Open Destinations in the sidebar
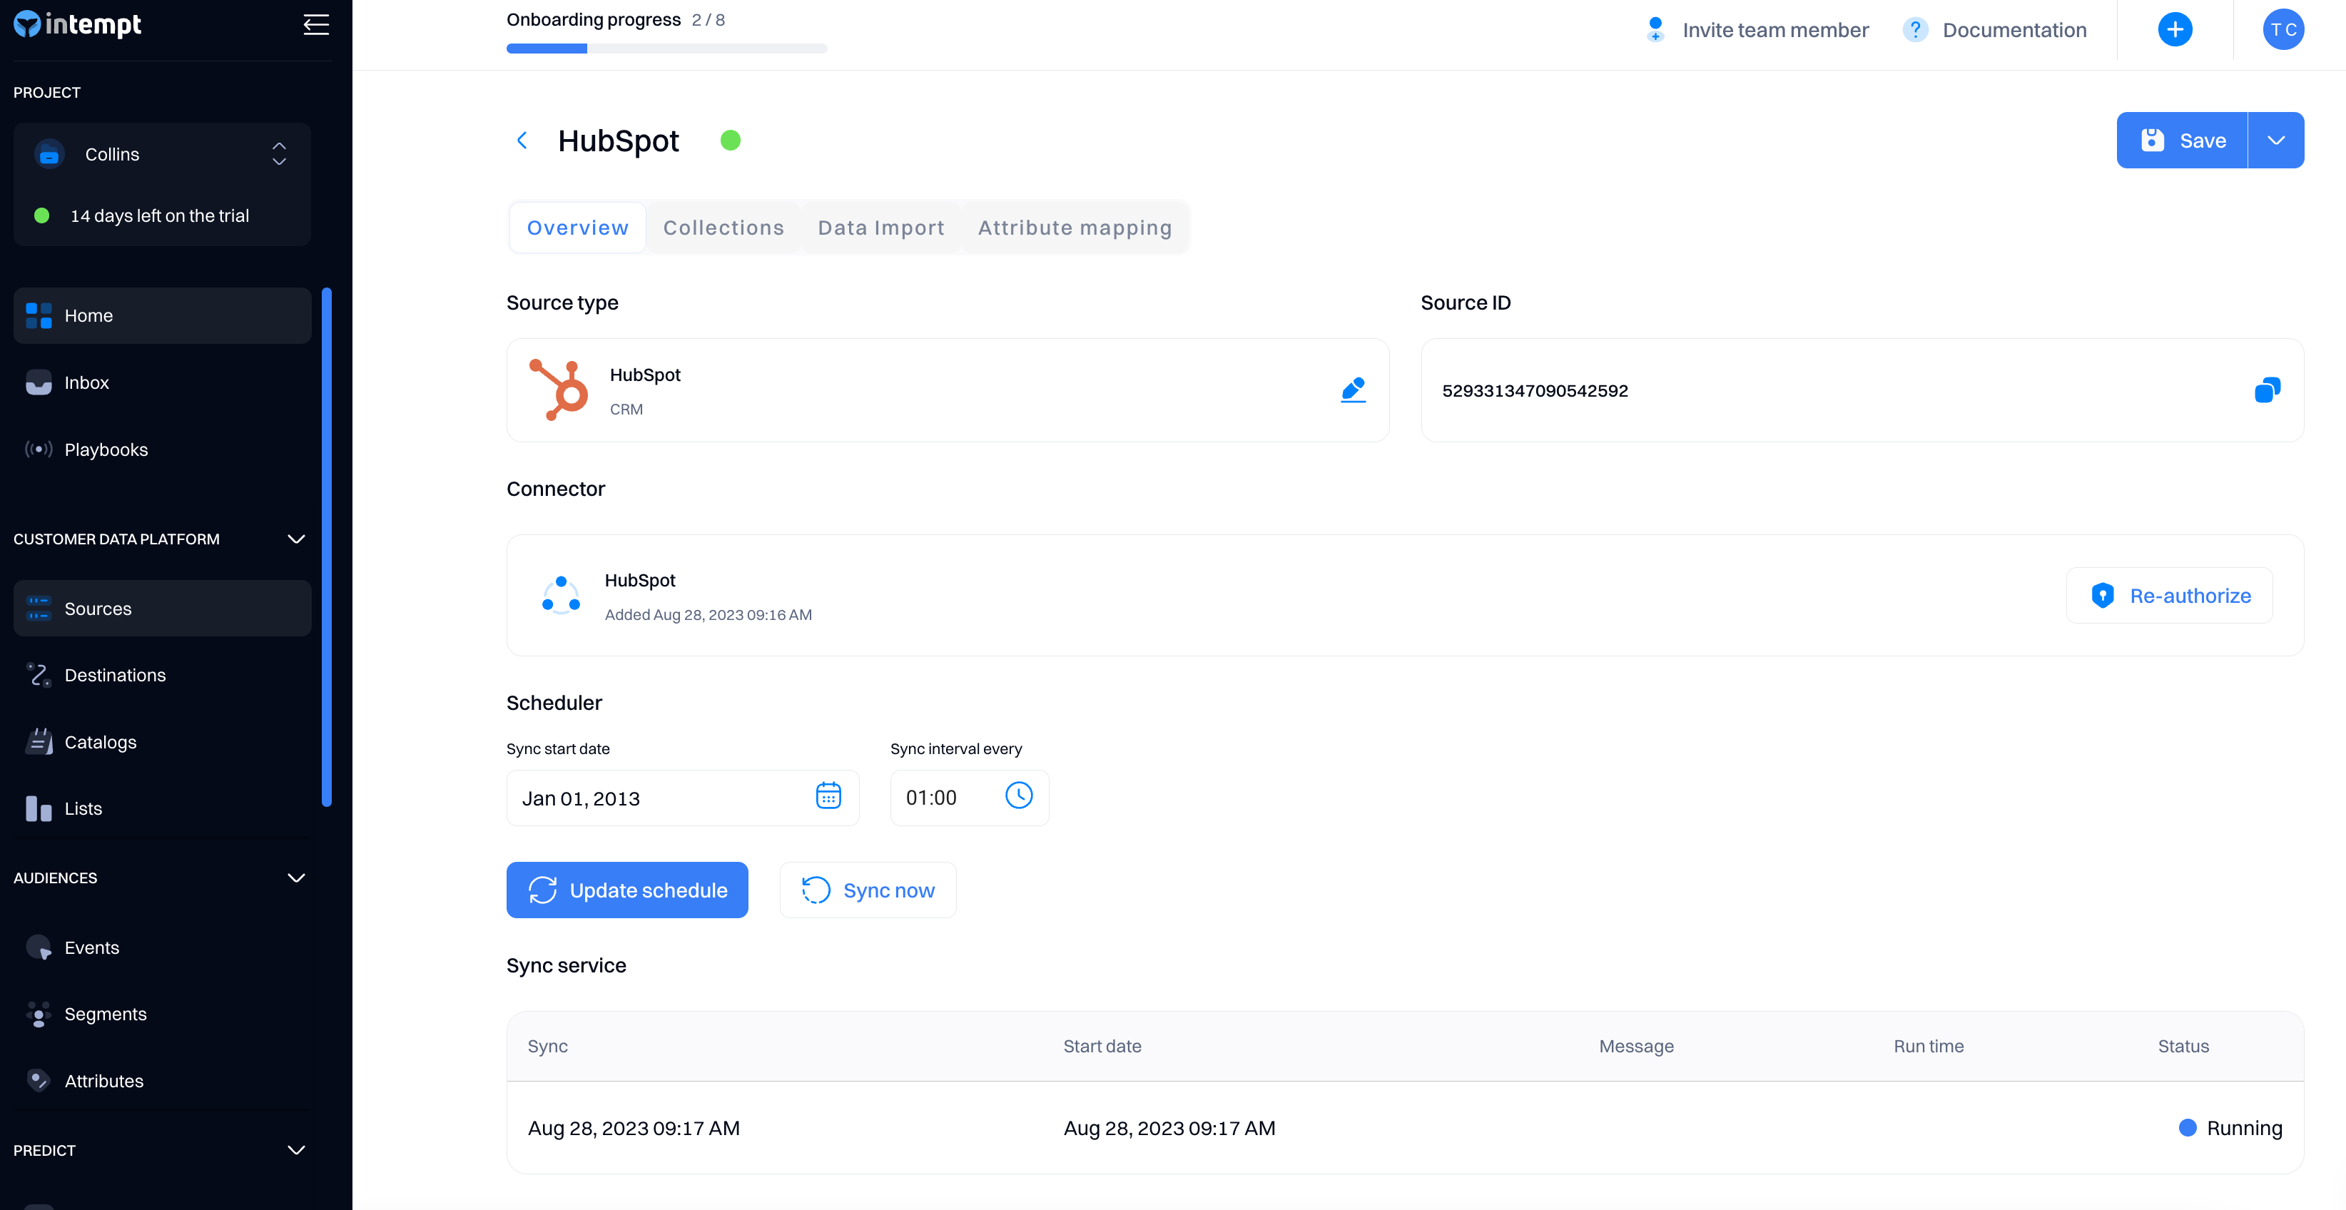 (x=115, y=675)
